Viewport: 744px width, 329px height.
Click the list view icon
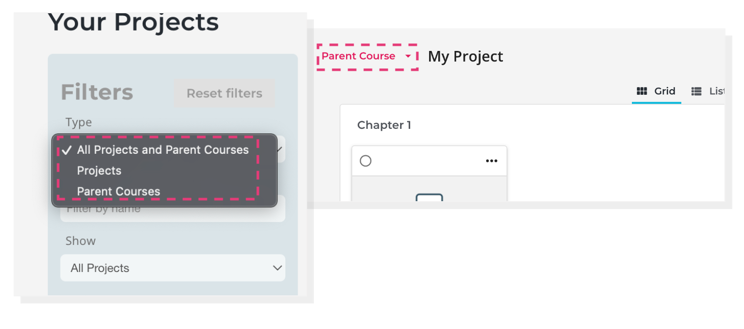pos(696,91)
